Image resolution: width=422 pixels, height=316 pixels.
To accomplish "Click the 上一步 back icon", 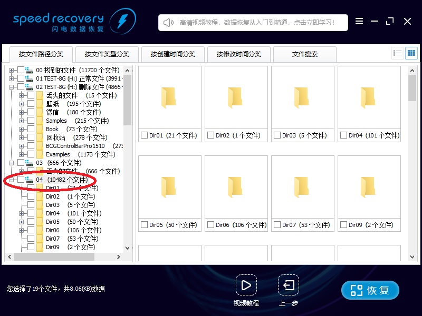I will click(288, 286).
